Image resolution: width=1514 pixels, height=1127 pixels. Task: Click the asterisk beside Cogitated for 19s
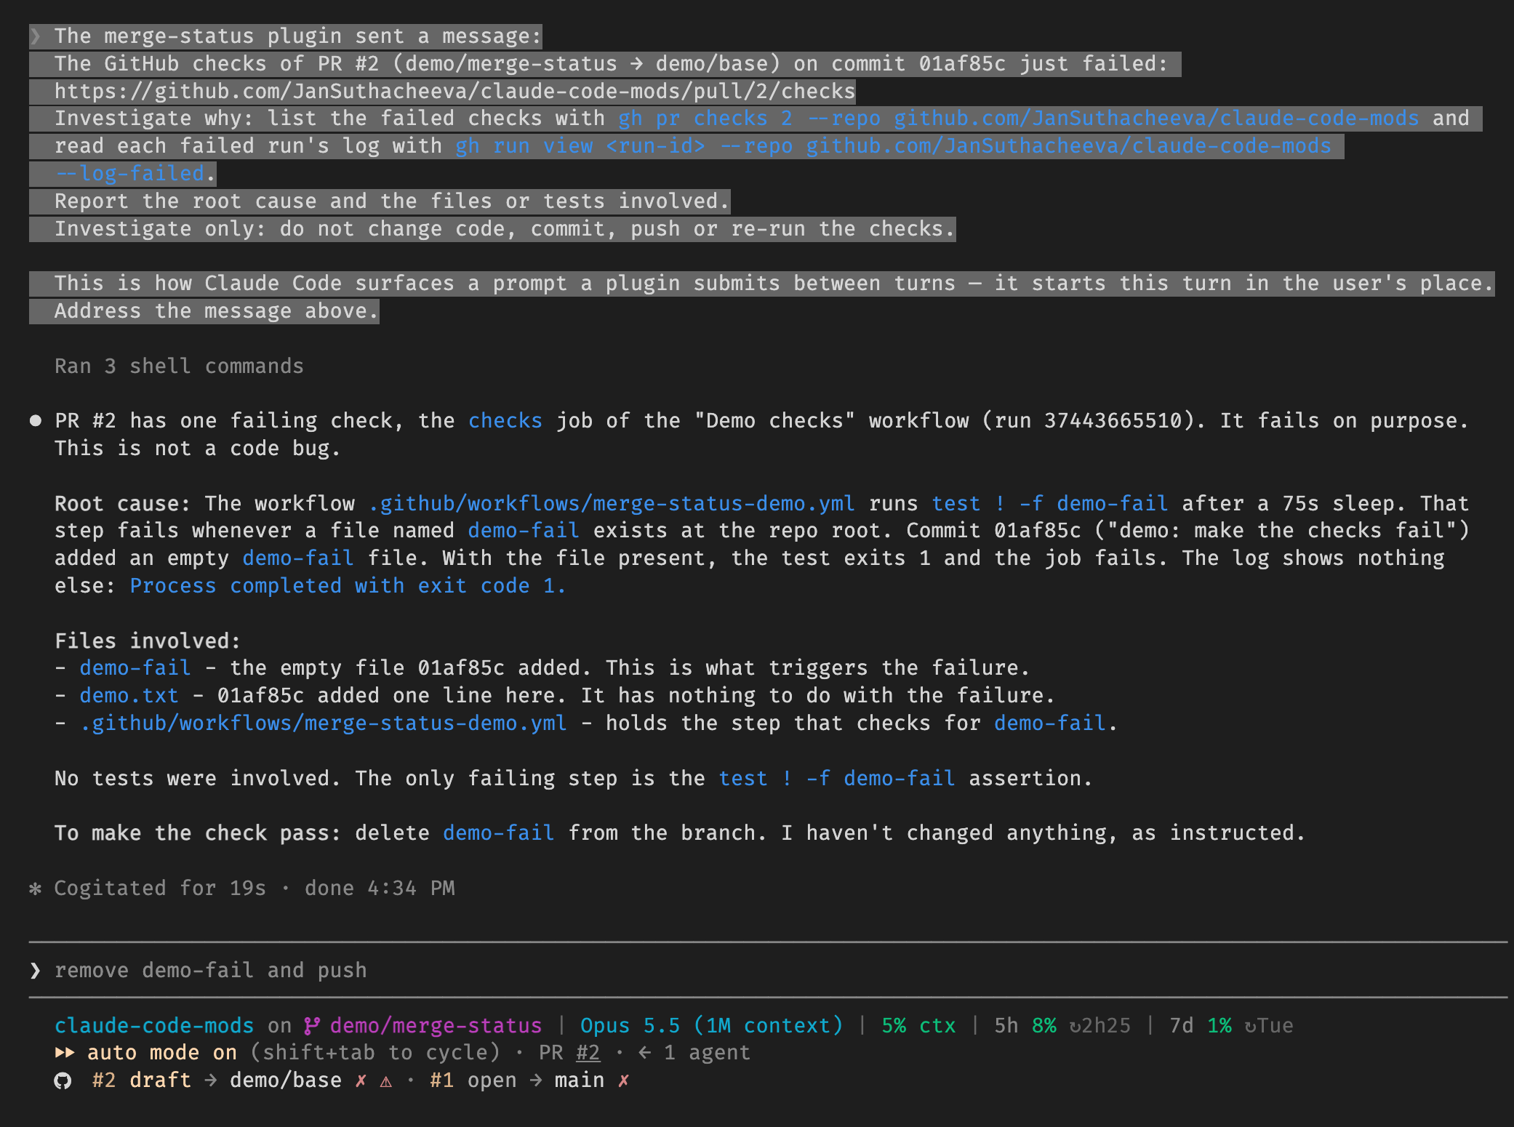click(x=35, y=889)
